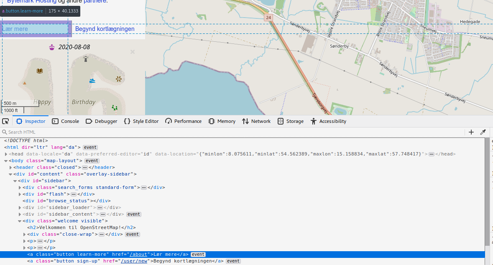Click the Vestre Strandvej road label
The width and height of the screenshot is (493, 265).
(x=334, y=24)
